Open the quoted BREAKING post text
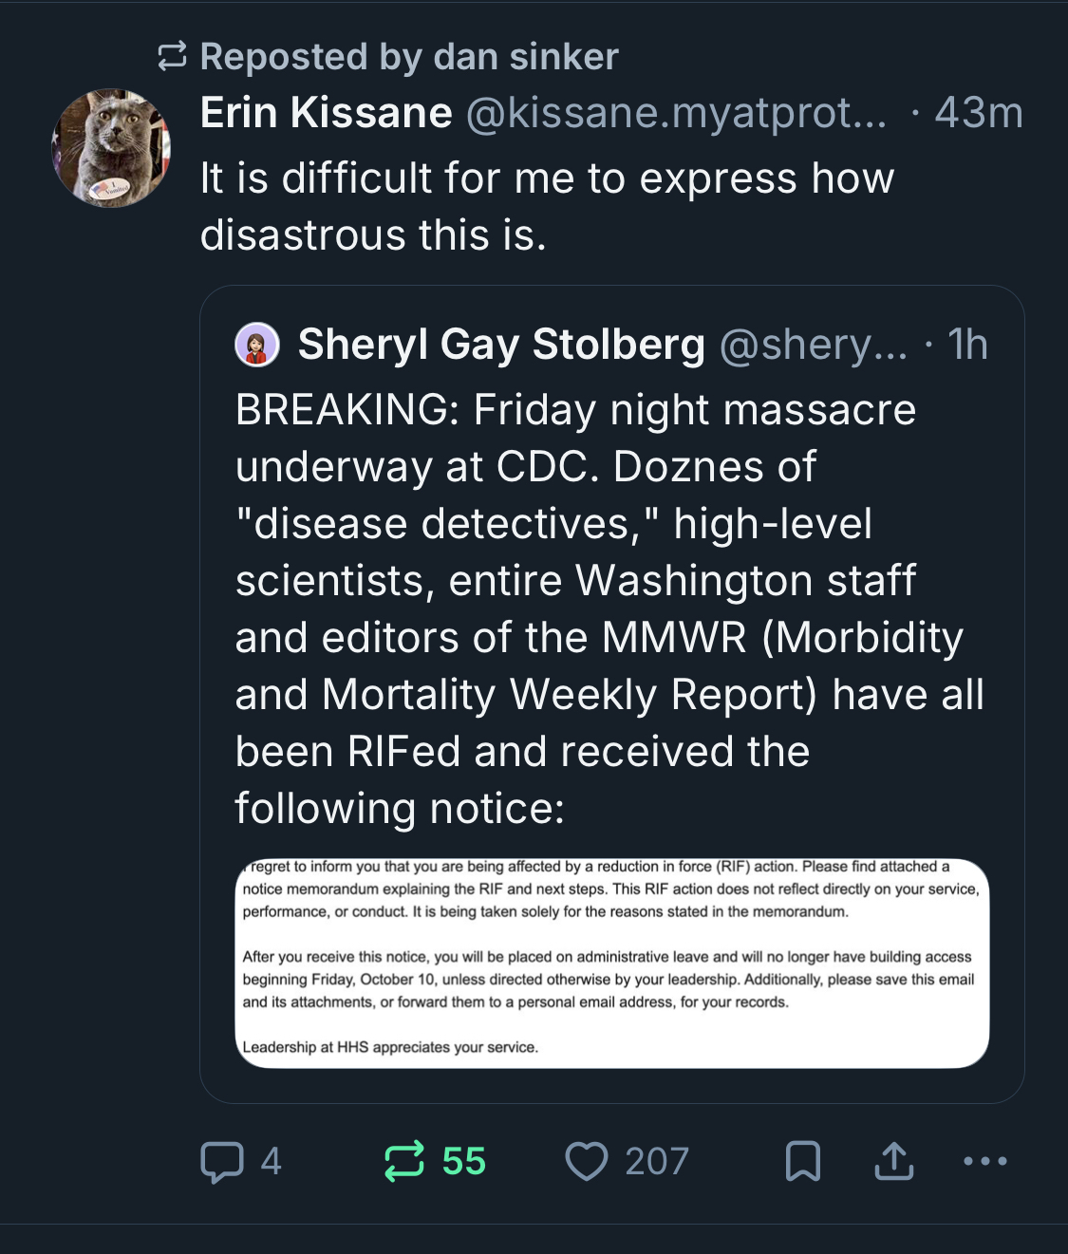Image resolution: width=1068 pixels, height=1254 pixels. (608, 608)
